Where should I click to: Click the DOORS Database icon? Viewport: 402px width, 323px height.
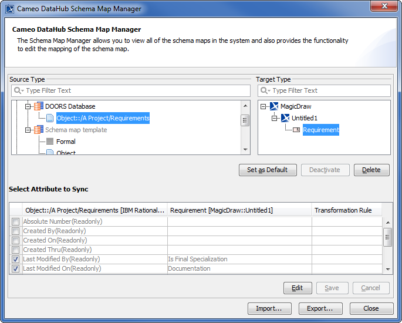[39, 106]
